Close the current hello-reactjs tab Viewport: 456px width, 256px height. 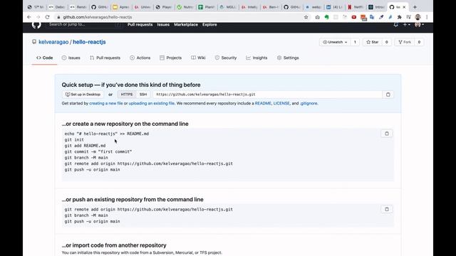pos(404,7)
